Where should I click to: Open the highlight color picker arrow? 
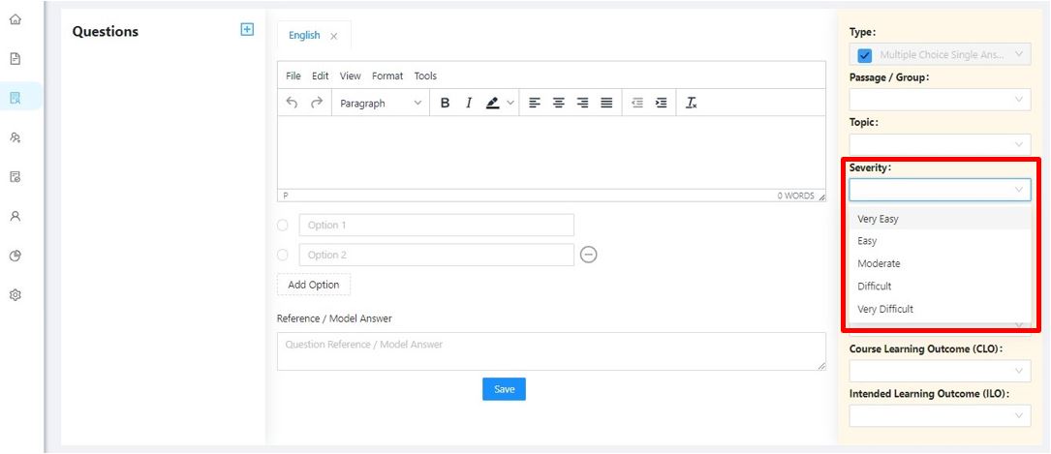tap(510, 103)
